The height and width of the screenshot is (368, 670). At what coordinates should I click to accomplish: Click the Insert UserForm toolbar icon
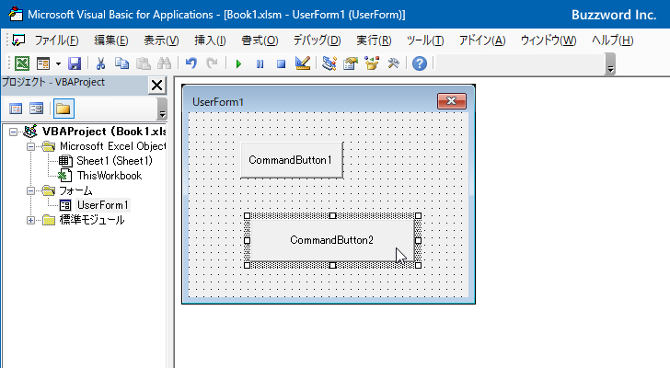[x=43, y=63]
